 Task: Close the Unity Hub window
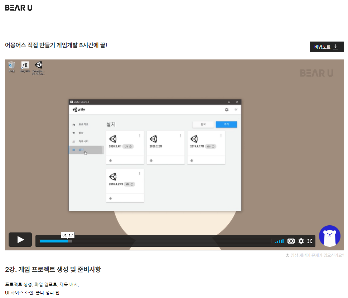pyautogui.click(x=237, y=102)
